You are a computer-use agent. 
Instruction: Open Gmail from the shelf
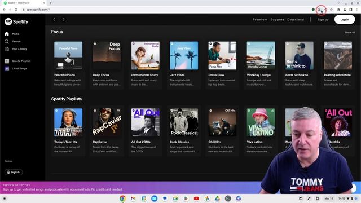click(133, 198)
